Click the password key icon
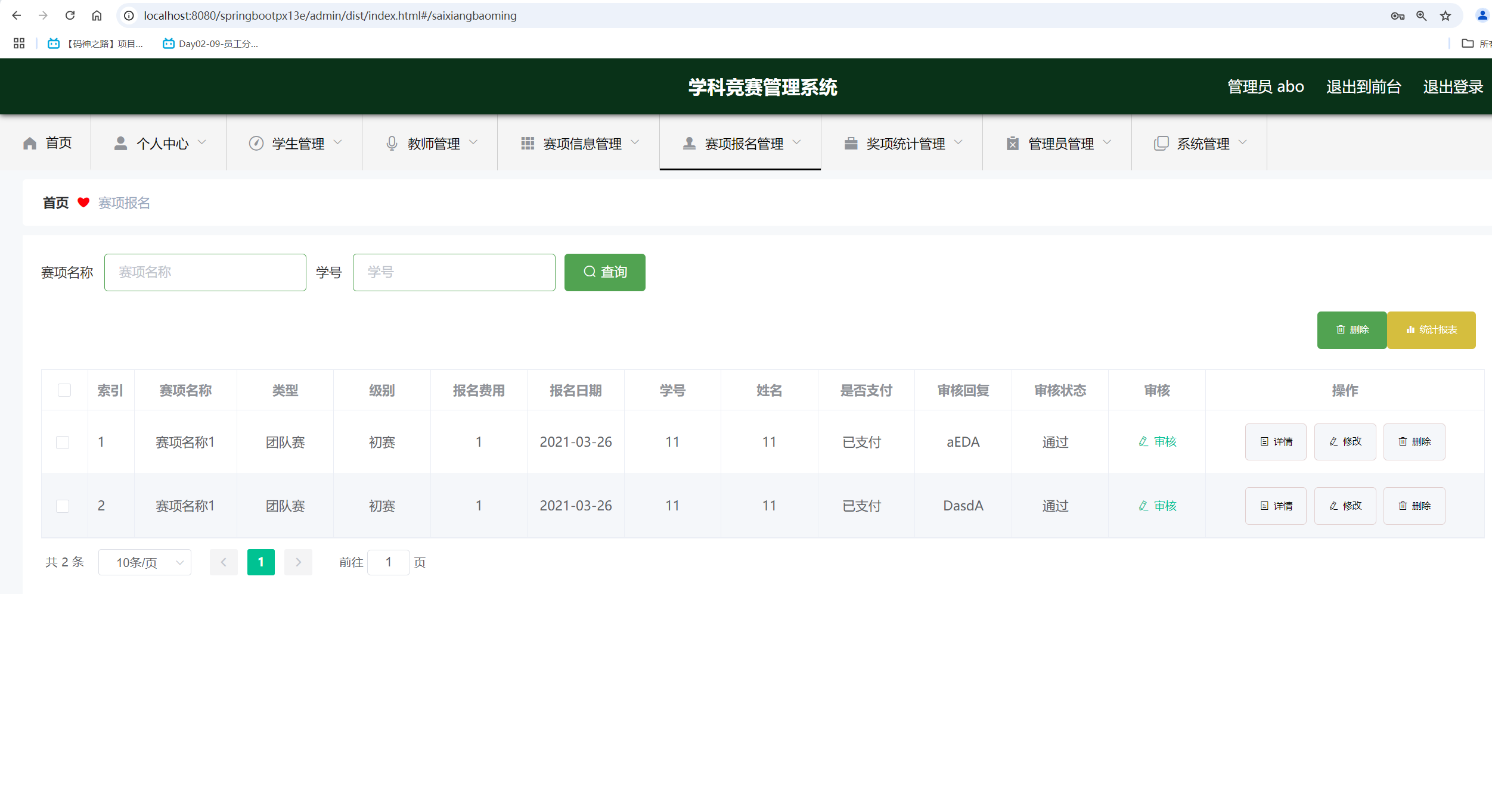This screenshot has height=785, width=1492. 1397,16
